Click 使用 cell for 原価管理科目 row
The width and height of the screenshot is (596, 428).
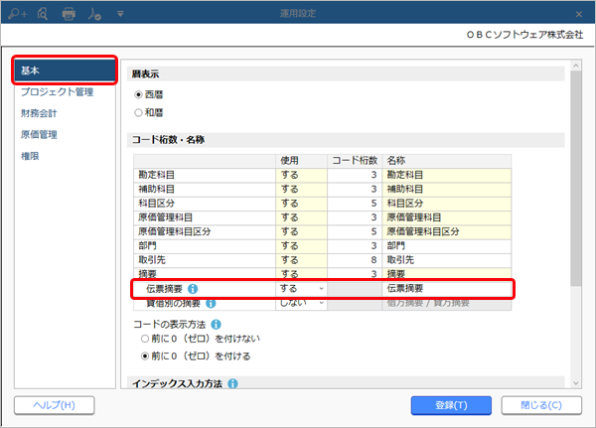tap(301, 217)
